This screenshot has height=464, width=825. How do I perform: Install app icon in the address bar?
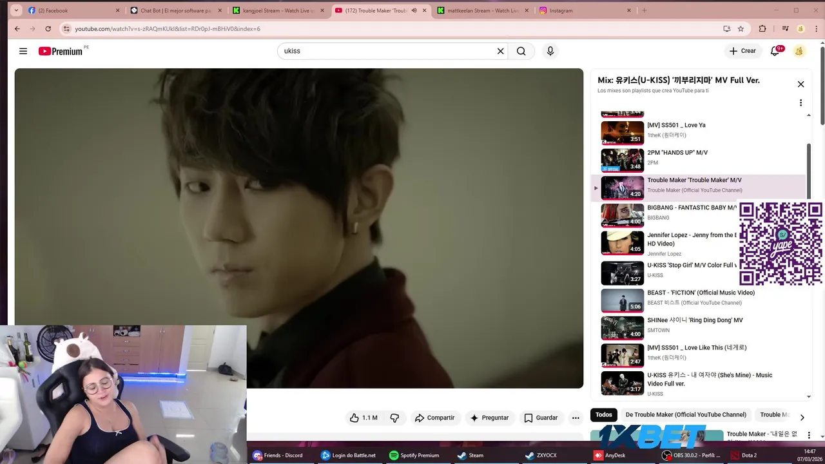coord(727,28)
